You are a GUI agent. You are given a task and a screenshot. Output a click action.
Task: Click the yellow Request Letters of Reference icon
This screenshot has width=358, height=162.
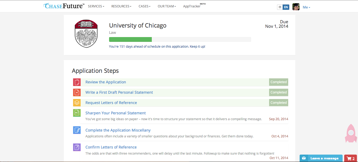pyautogui.click(x=77, y=103)
